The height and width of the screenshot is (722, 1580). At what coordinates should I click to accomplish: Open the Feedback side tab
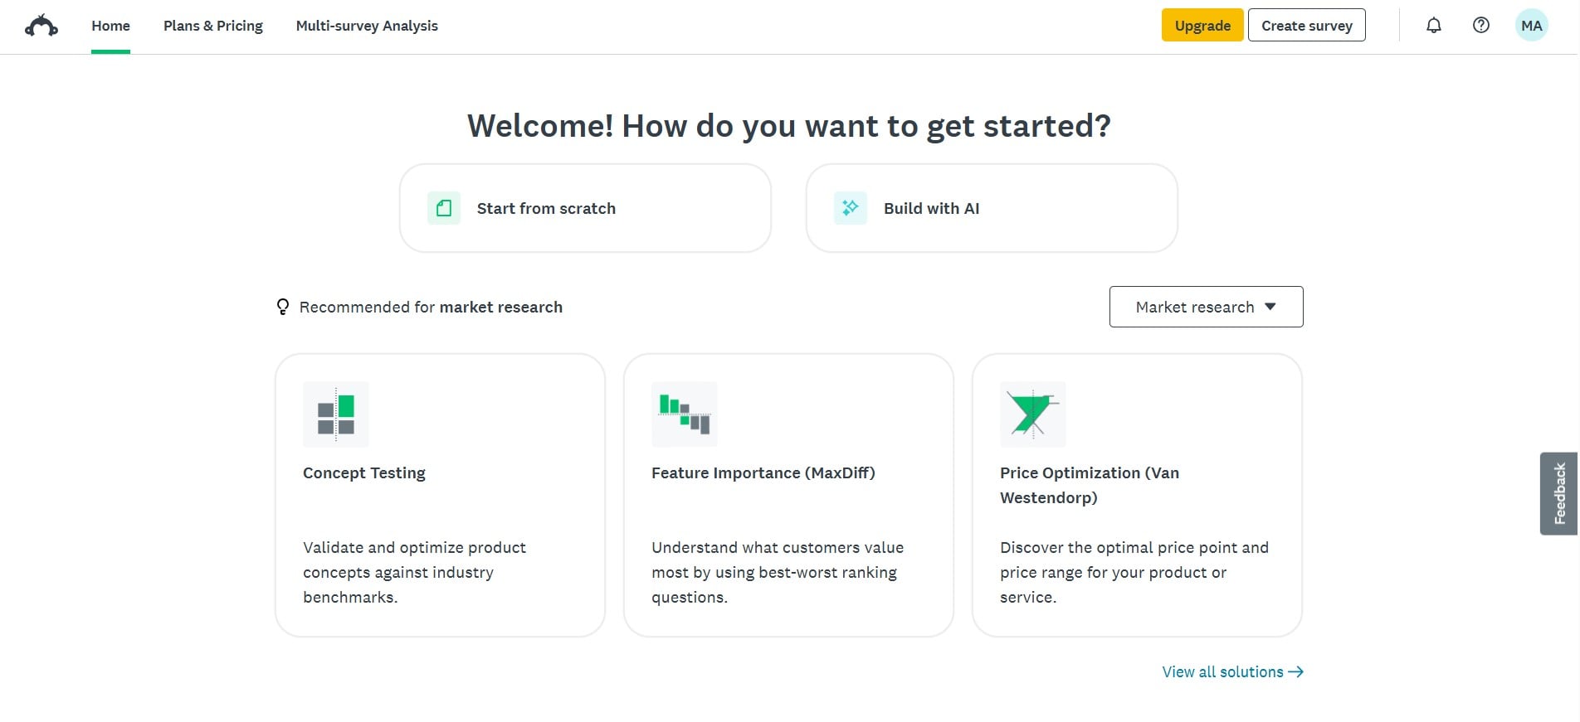click(x=1559, y=493)
